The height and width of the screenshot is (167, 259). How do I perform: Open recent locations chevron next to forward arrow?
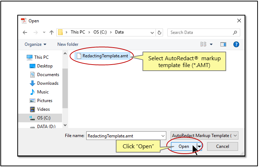[x=44, y=32]
